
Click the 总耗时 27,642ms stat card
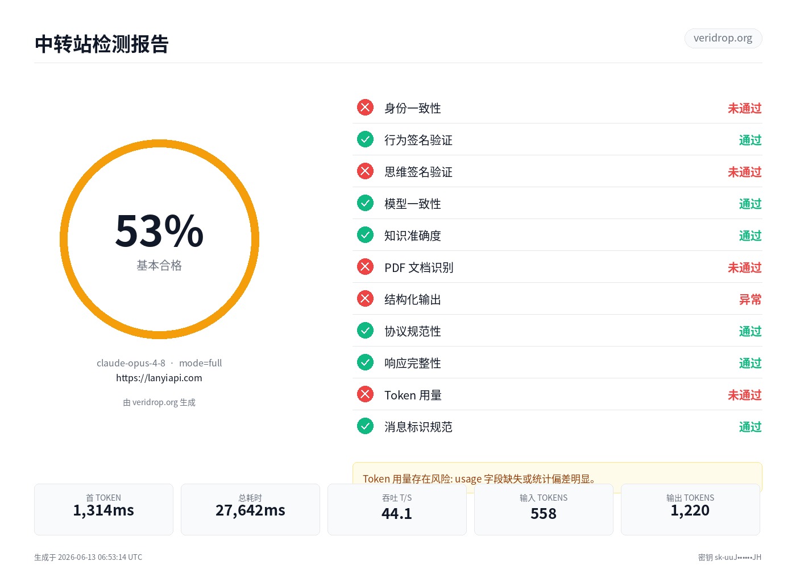click(x=250, y=509)
